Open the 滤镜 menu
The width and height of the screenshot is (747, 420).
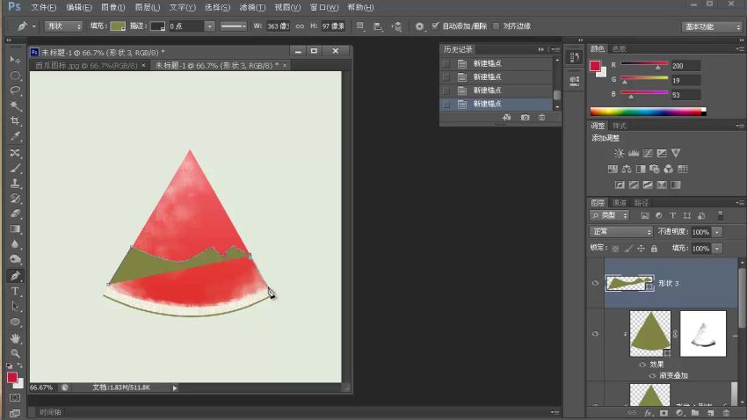(252, 7)
